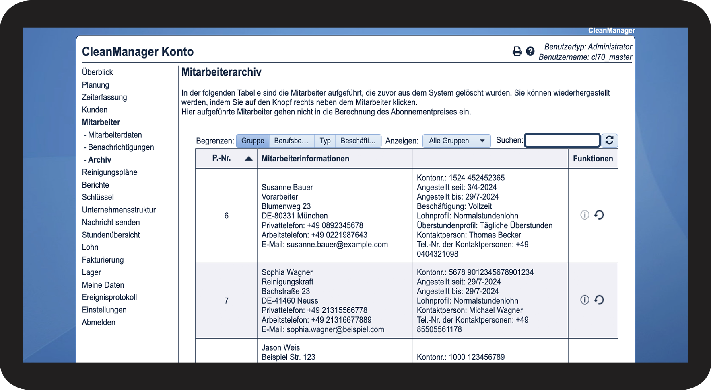
Task: Select the Typ filter toggle
Action: [x=325, y=141]
